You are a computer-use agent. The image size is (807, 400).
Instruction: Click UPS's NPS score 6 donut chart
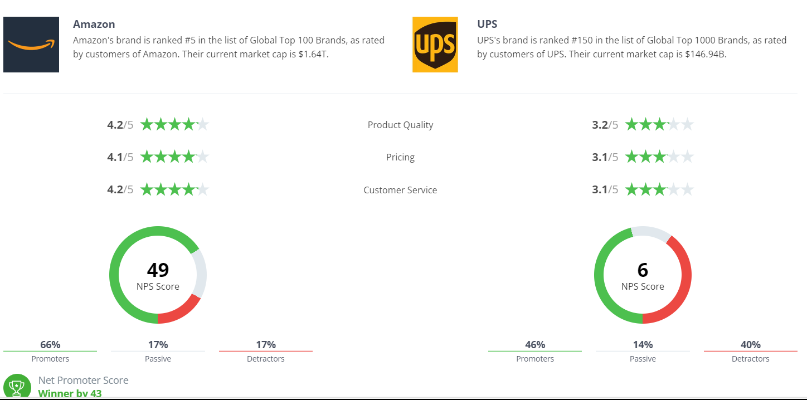[643, 275]
